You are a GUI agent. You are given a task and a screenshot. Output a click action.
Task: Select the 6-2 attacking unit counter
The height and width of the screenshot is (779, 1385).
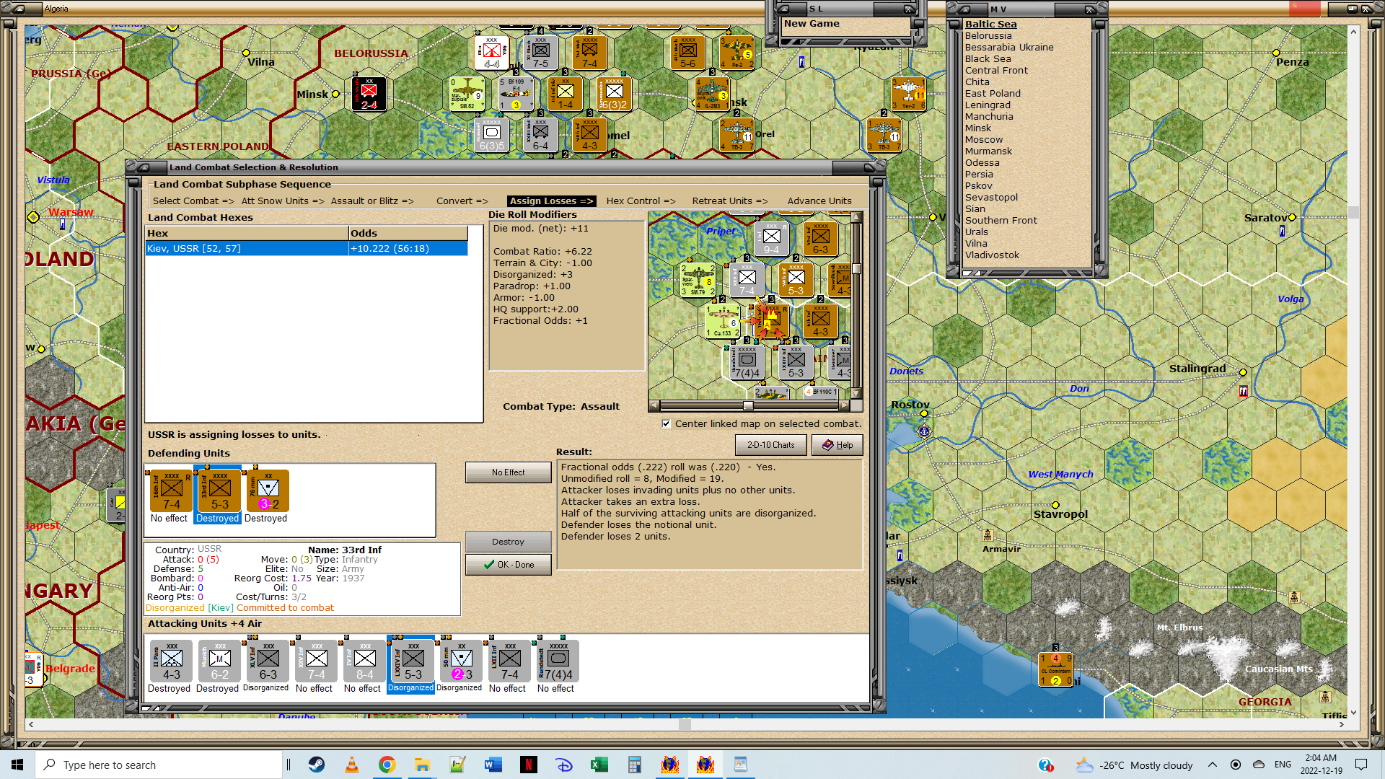point(219,661)
